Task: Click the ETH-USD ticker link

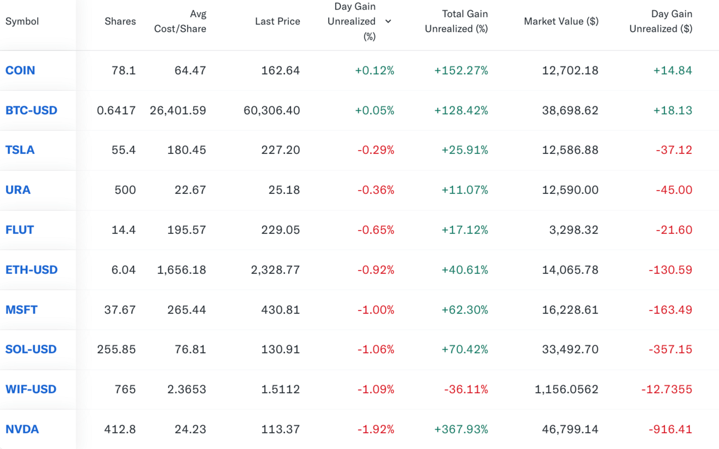Action: [31, 270]
